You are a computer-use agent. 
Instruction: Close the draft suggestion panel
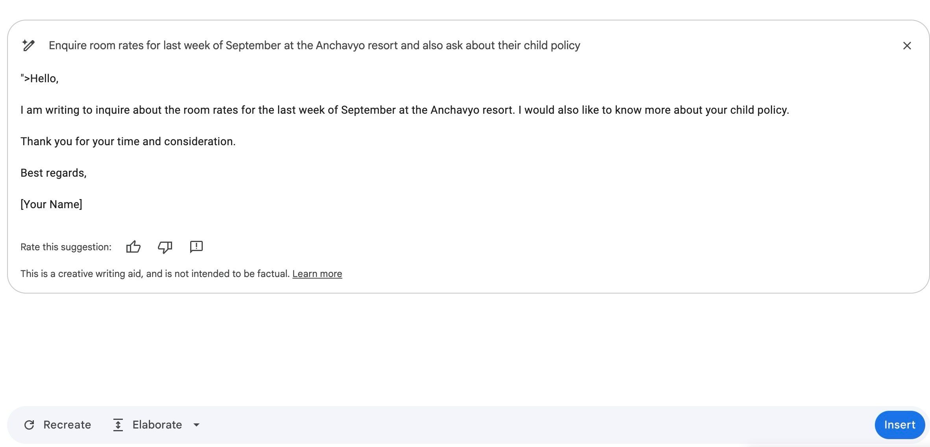pos(907,46)
